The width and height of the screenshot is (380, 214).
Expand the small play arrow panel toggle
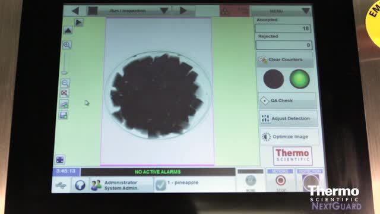(x=78, y=23)
